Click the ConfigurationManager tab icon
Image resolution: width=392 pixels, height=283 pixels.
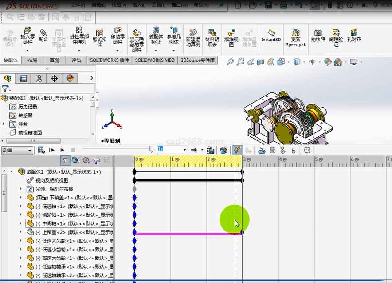[x=39, y=78]
